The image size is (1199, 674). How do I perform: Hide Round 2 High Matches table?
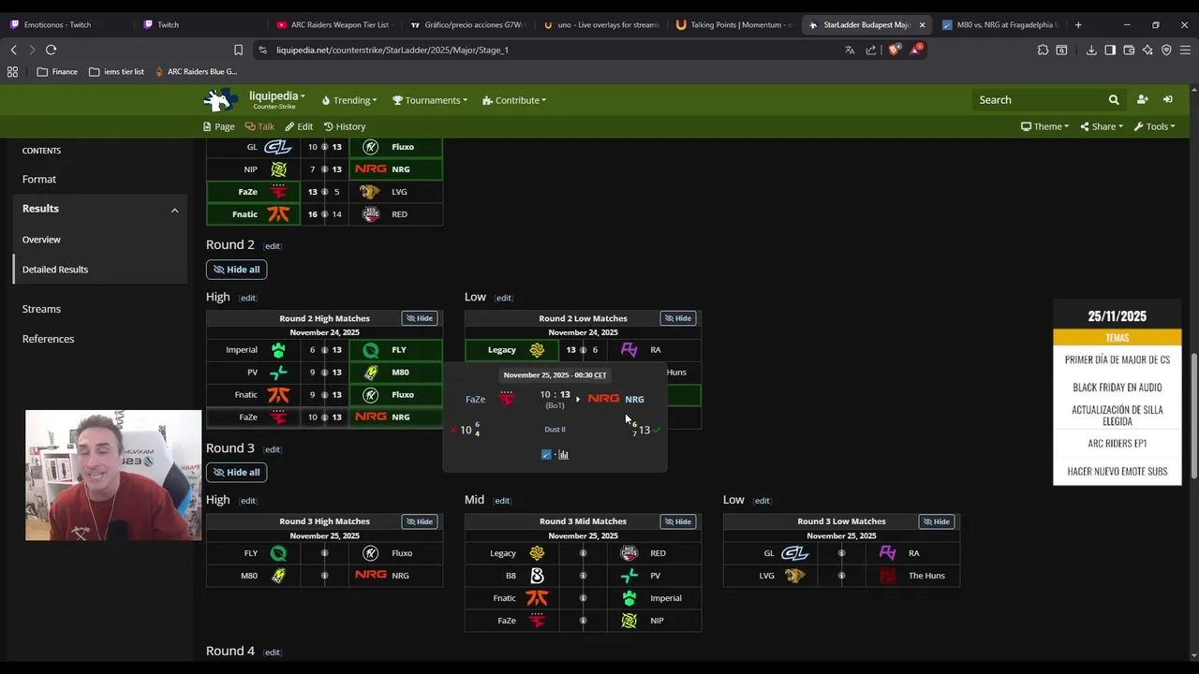pos(420,318)
